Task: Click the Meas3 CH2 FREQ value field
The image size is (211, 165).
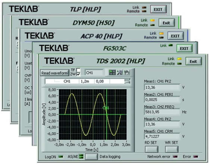Action: (162, 112)
